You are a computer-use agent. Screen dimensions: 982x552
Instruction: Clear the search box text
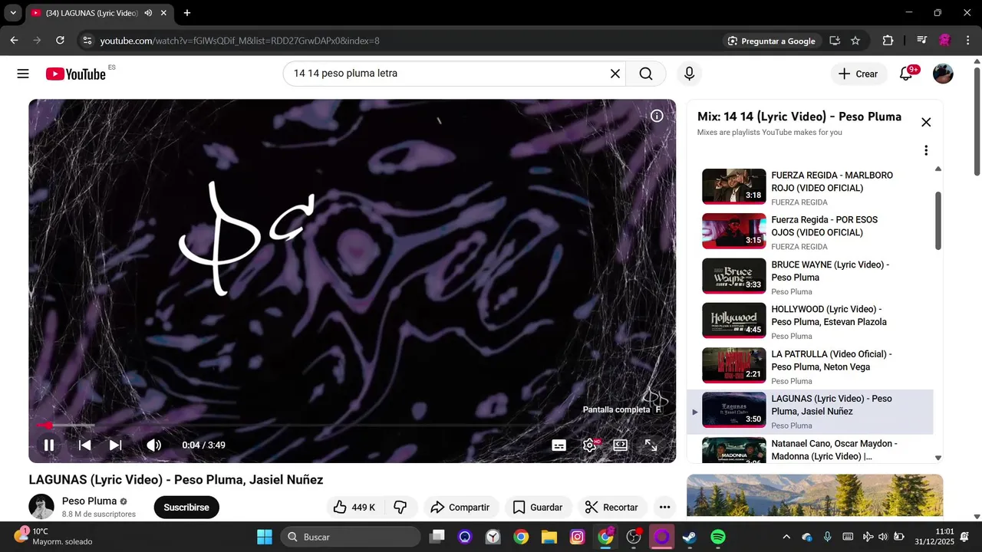point(615,74)
